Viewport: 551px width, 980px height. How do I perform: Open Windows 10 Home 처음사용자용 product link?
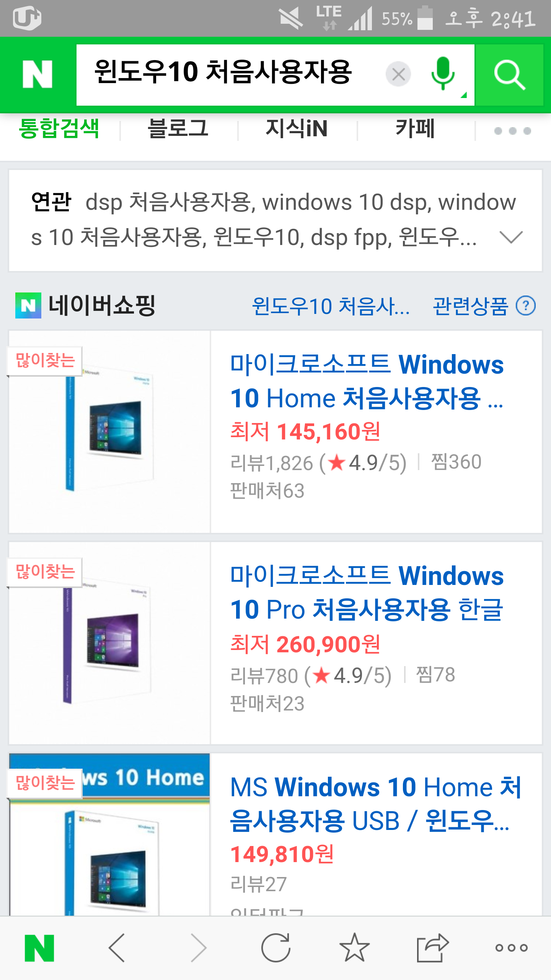click(x=367, y=381)
